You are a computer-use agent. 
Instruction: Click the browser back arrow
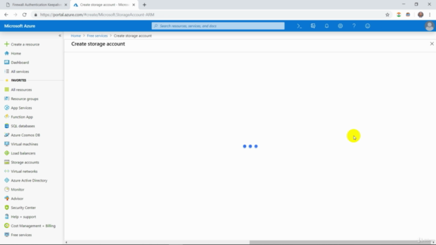click(6, 15)
